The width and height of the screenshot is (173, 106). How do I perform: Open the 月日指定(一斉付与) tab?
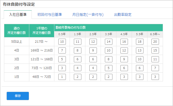(x=88, y=15)
